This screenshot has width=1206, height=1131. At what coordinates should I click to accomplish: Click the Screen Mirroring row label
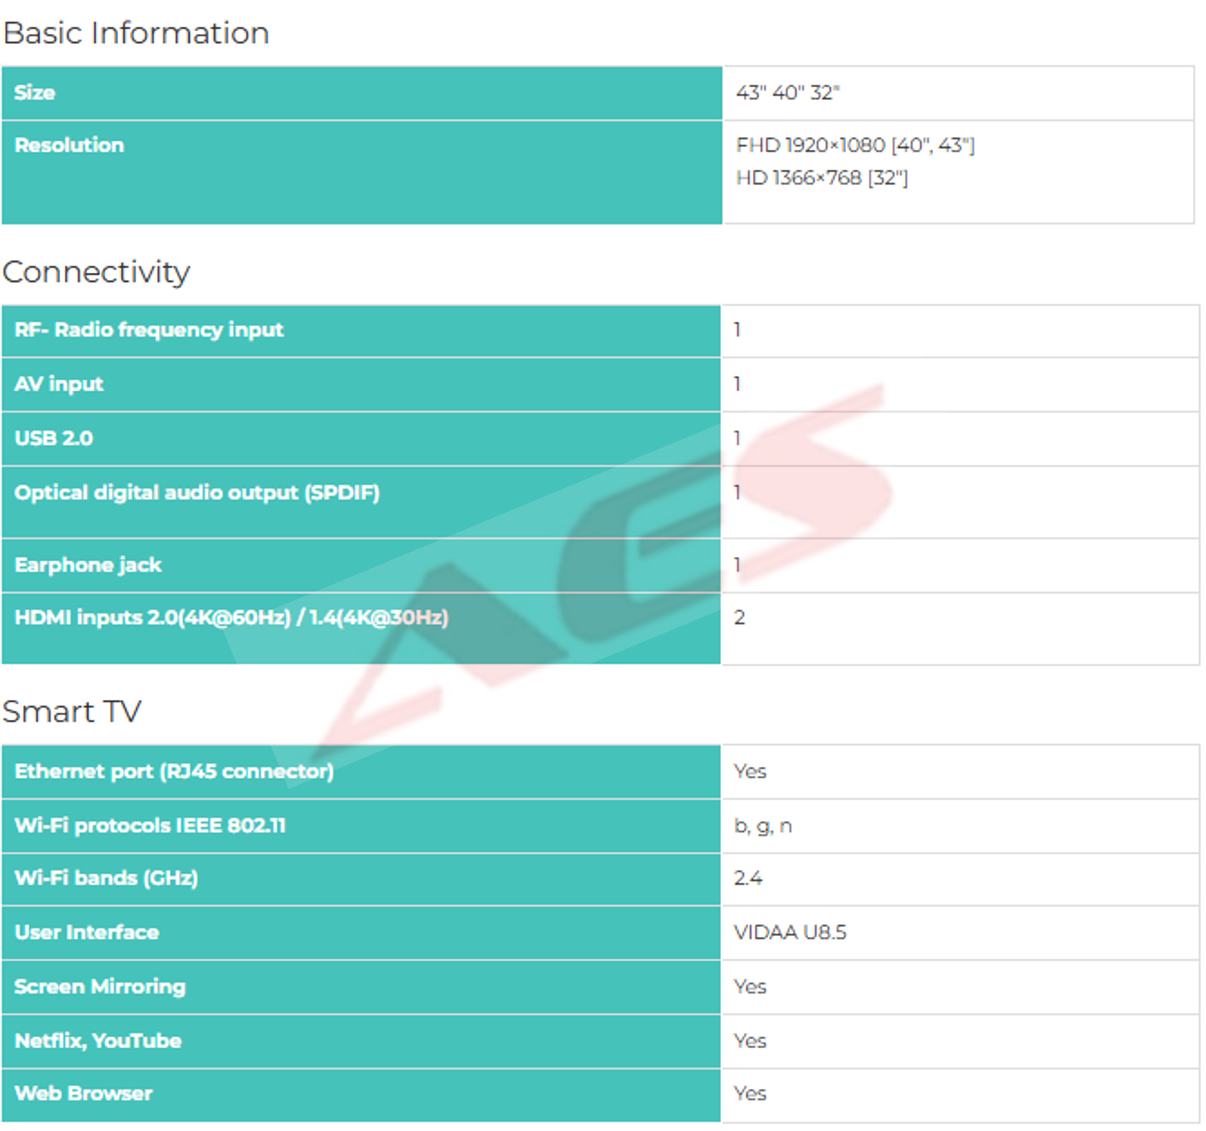[x=100, y=987]
